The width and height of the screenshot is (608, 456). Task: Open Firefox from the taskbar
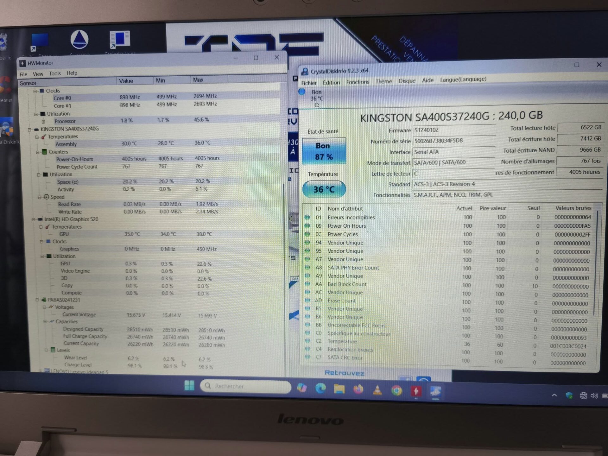pyautogui.click(x=358, y=389)
